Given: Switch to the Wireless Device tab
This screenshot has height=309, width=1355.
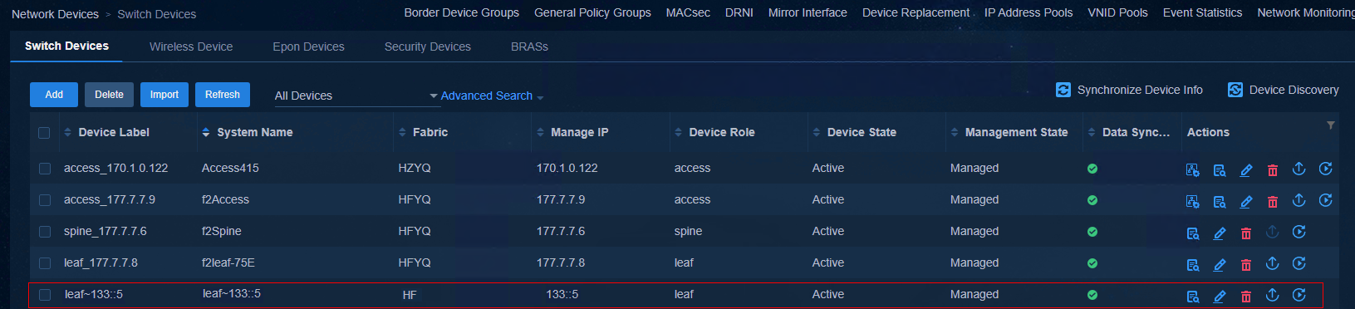Looking at the screenshot, I should (191, 47).
